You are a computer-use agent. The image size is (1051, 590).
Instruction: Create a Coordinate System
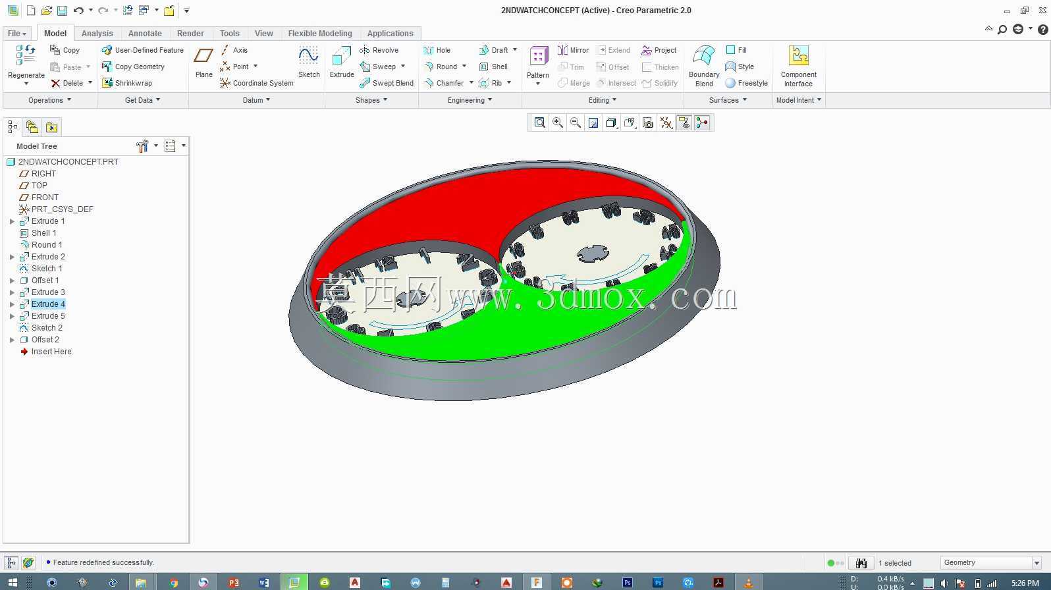[256, 83]
